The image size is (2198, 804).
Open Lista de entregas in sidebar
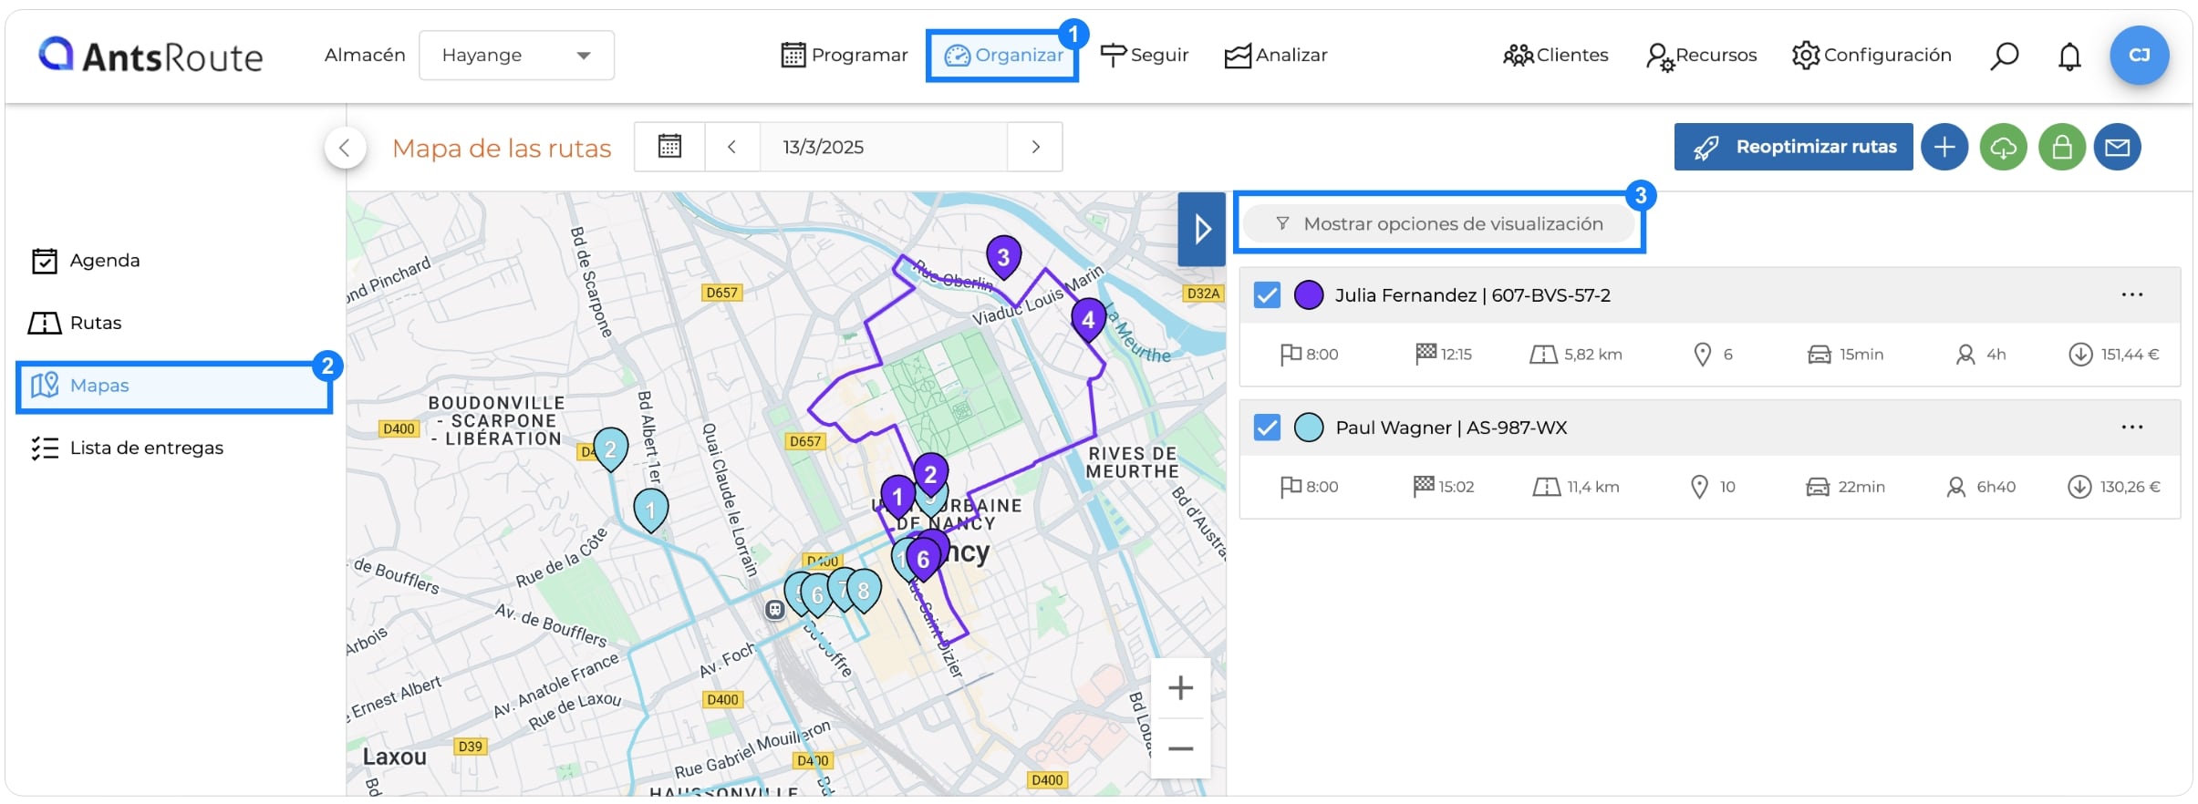pyautogui.click(x=128, y=448)
